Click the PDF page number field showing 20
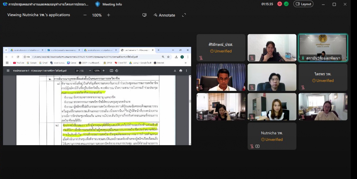The width and height of the screenshot is (357, 179). coord(77,70)
